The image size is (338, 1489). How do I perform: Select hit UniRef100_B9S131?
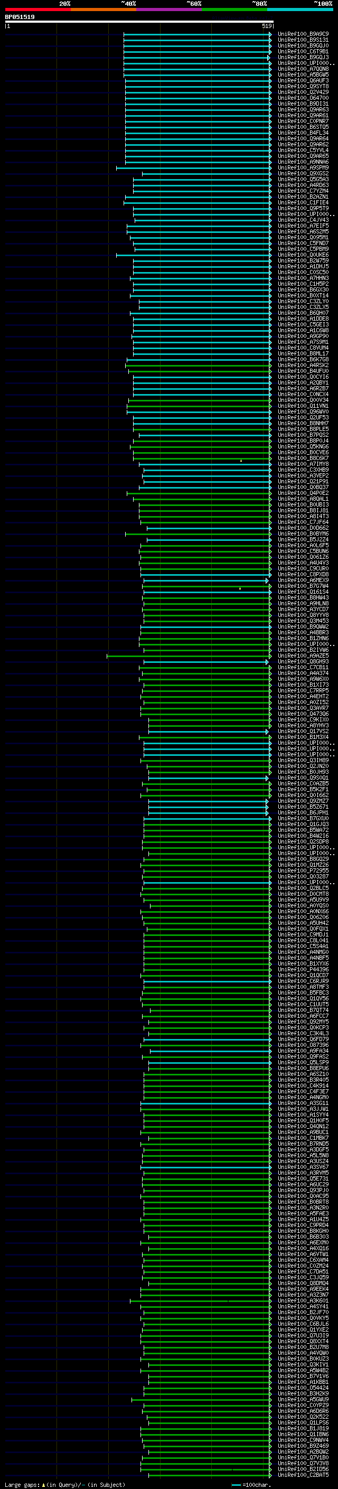(x=303, y=40)
